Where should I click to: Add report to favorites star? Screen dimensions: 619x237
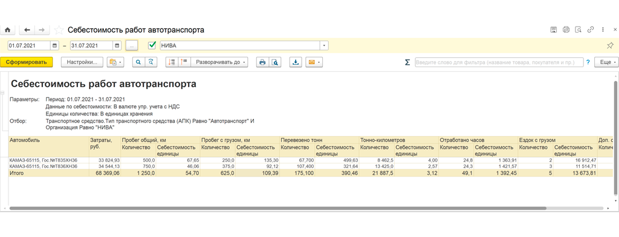point(59,30)
